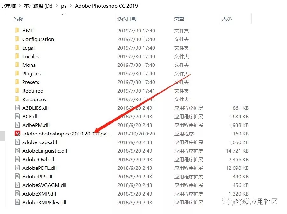Sort by the 类型 column header
The height and width of the screenshot is (214, 287).
(179, 18)
